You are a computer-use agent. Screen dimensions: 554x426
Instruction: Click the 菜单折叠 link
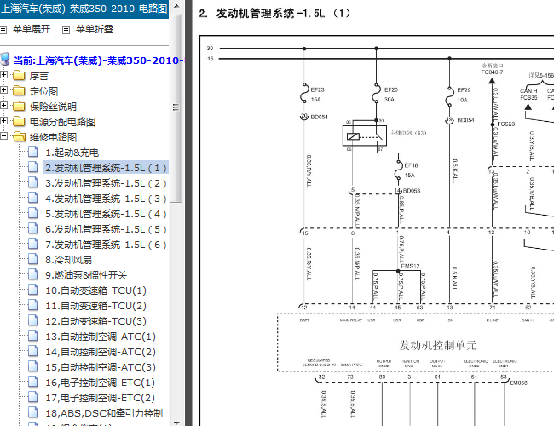95,29
